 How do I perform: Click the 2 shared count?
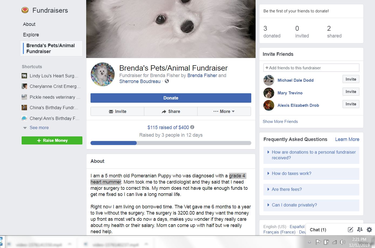[334, 32]
